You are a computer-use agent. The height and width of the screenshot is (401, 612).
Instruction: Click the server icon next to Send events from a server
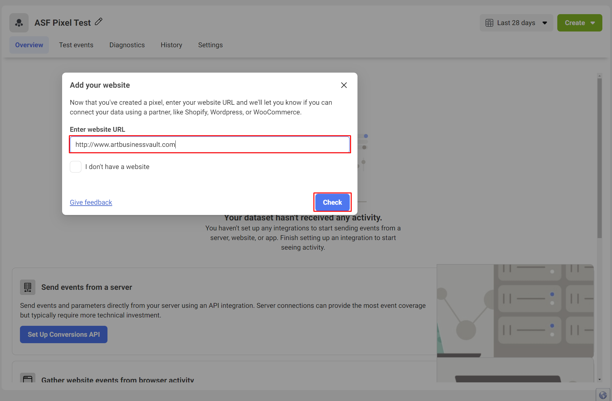pyautogui.click(x=28, y=287)
